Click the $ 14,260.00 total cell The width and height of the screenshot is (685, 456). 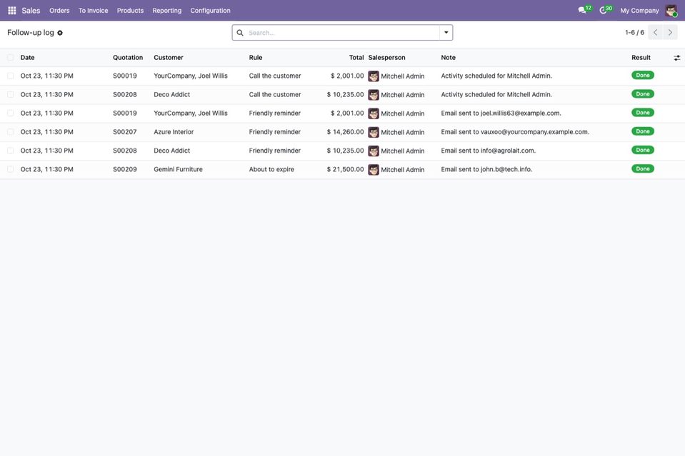(345, 132)
